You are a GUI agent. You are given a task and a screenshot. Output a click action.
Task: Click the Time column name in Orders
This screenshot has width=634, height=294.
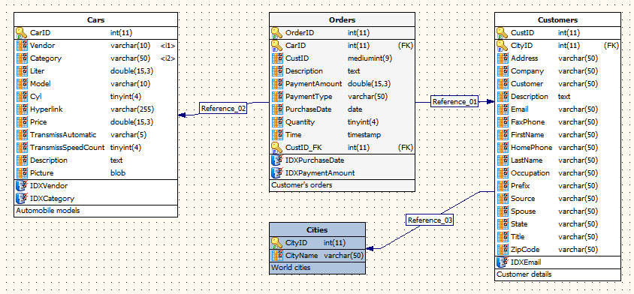(x=293, y=135)
